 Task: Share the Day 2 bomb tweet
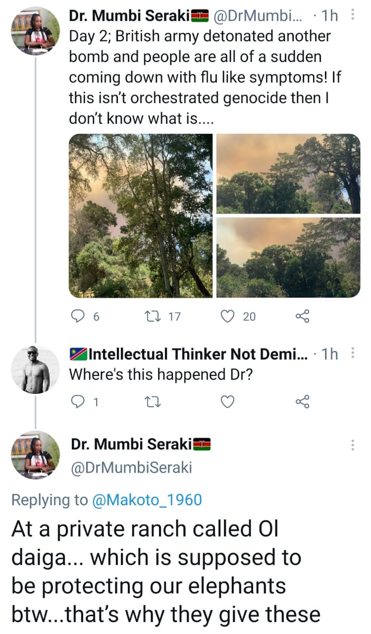[302, 316]
